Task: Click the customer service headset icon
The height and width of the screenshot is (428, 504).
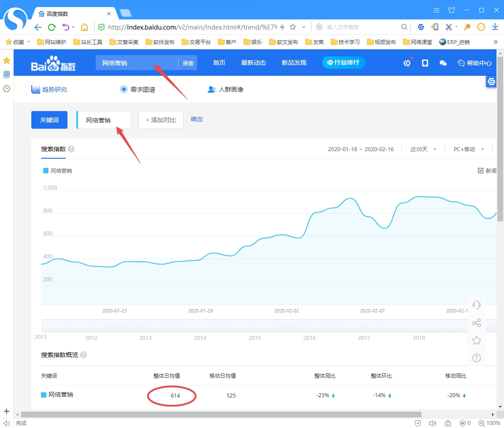Action: 476,305
